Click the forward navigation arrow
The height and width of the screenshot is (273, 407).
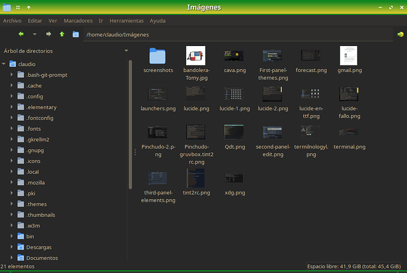48,34
